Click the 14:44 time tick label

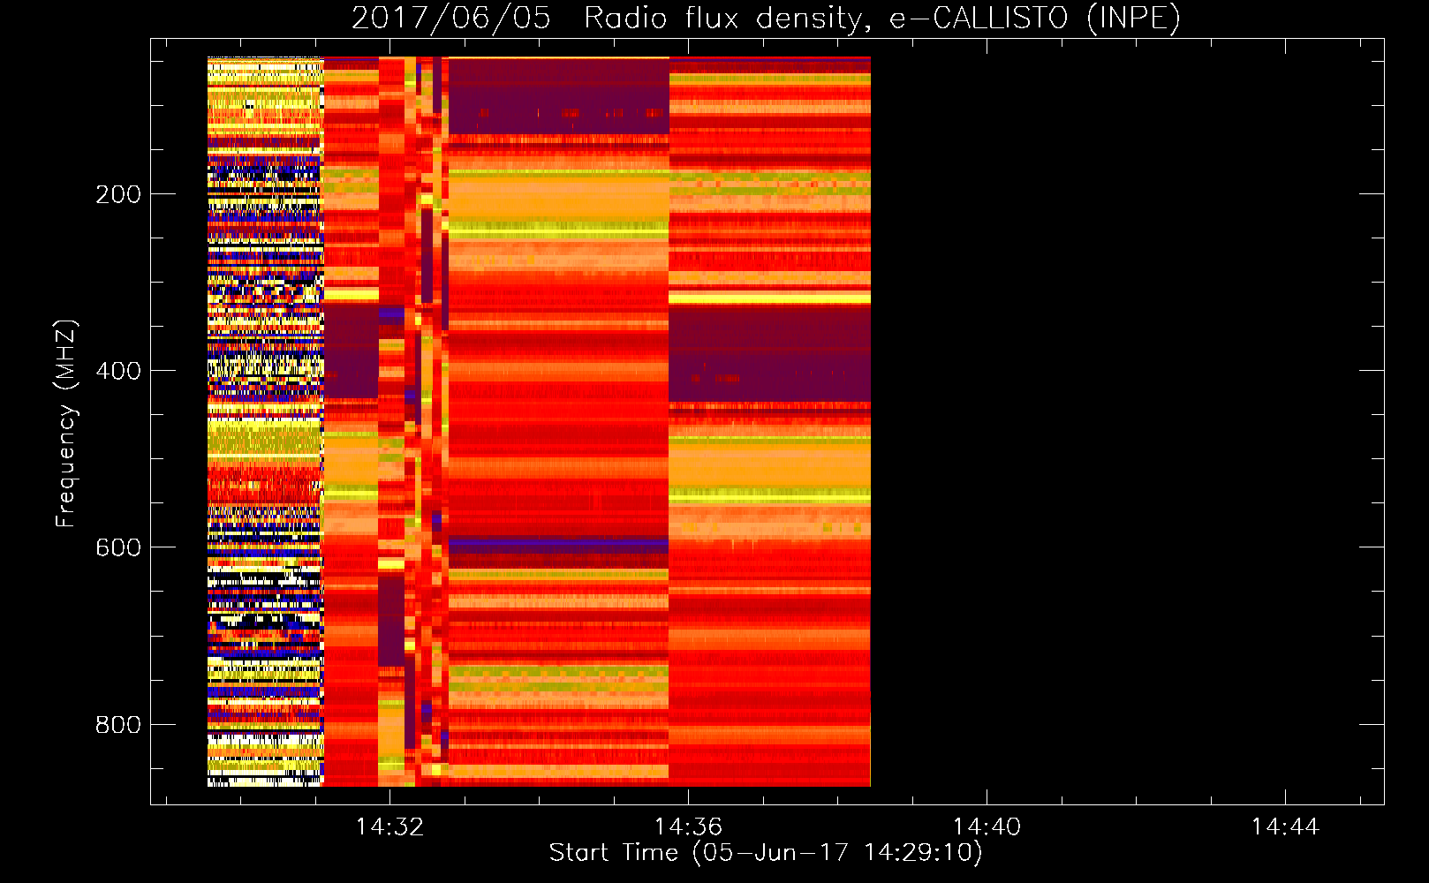point(1285,826)
